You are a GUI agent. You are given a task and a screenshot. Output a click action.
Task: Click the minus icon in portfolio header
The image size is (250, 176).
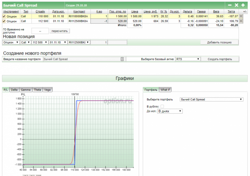point(230,5)
